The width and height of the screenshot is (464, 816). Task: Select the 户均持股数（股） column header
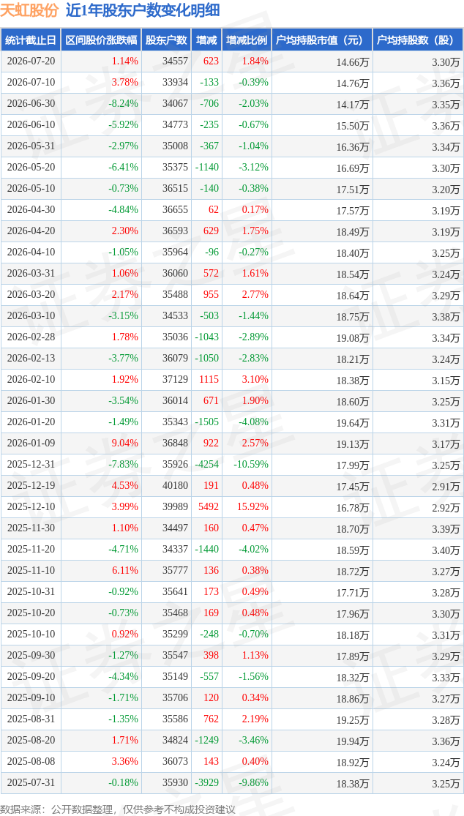click(x=417, y=40)
